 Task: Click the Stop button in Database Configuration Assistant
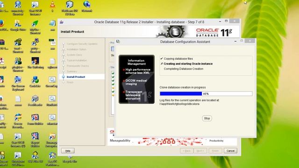pyautogui.click(x=207, y=118)
